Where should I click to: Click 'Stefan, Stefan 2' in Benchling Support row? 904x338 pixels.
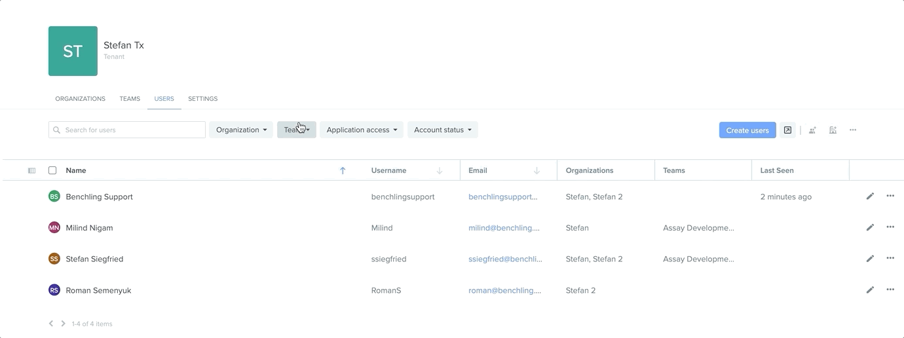pyautogui.click(x=594, y=197)
